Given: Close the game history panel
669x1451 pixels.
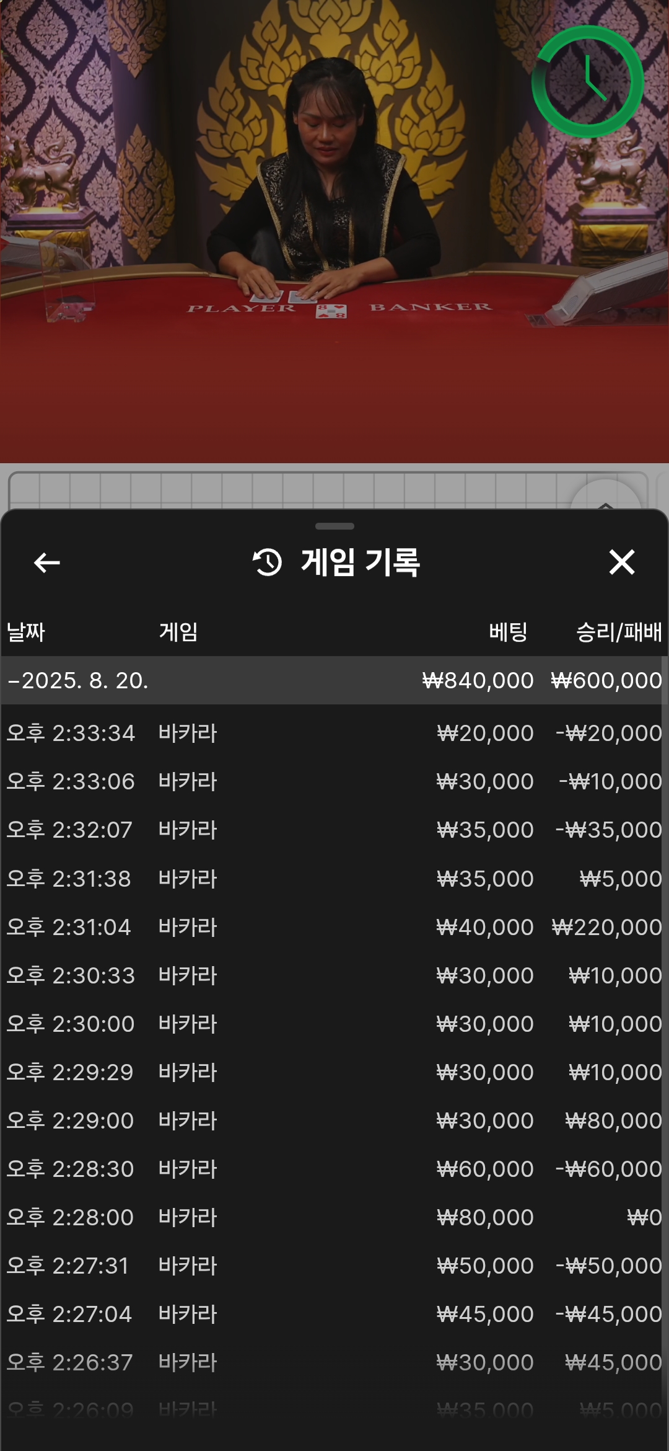Looking at the screenshot, I should [x=622, y=562].
